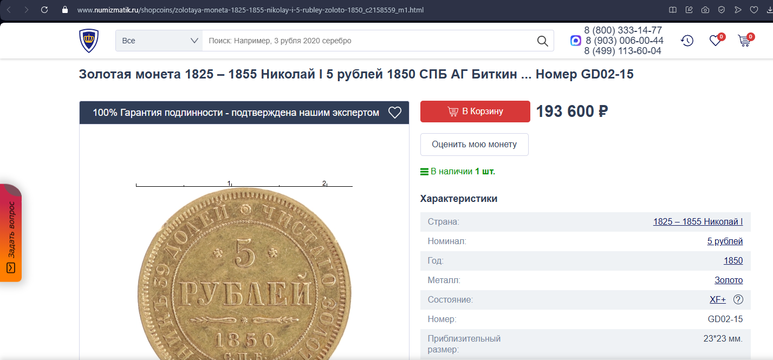Open browser reader mode book icon
The image size is (773, 360).
pos(673,10)
